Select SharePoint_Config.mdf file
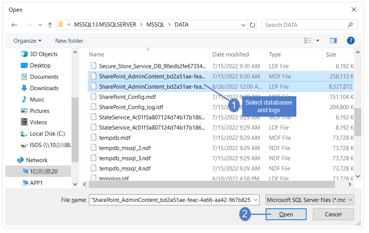The width and height of the screenshot is (369, 233). click(221, 97)
